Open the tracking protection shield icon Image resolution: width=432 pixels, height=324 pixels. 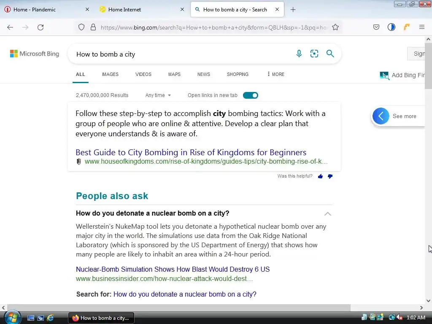81,27
